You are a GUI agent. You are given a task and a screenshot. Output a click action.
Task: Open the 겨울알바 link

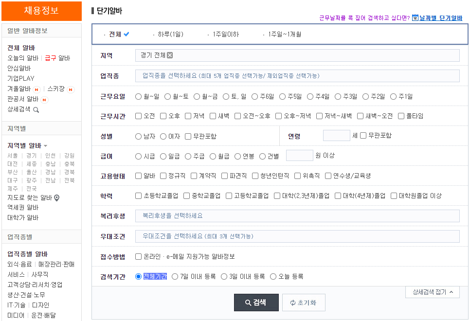[19, 89]
